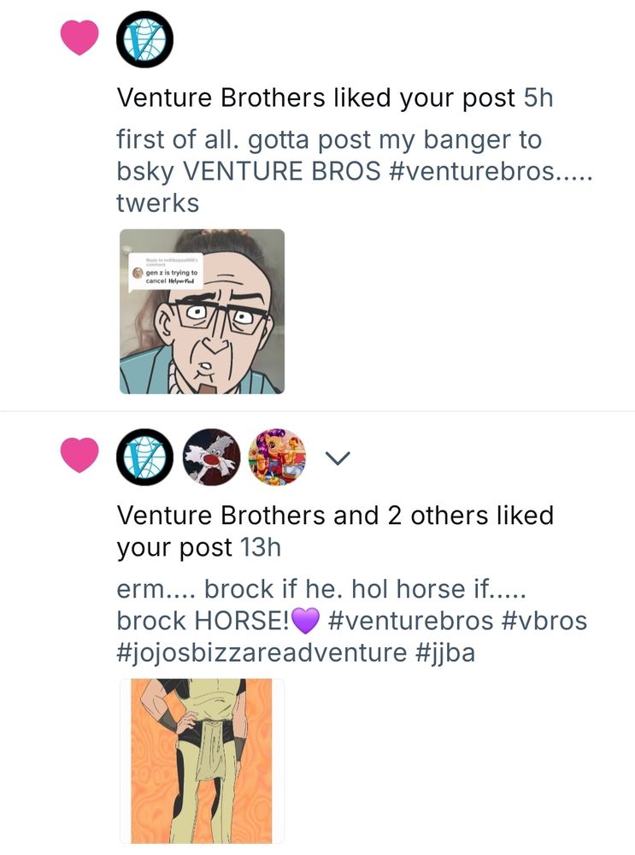Open the #venturebros hashtag in first post
635x855 pixels.
[x=473, y=171]
